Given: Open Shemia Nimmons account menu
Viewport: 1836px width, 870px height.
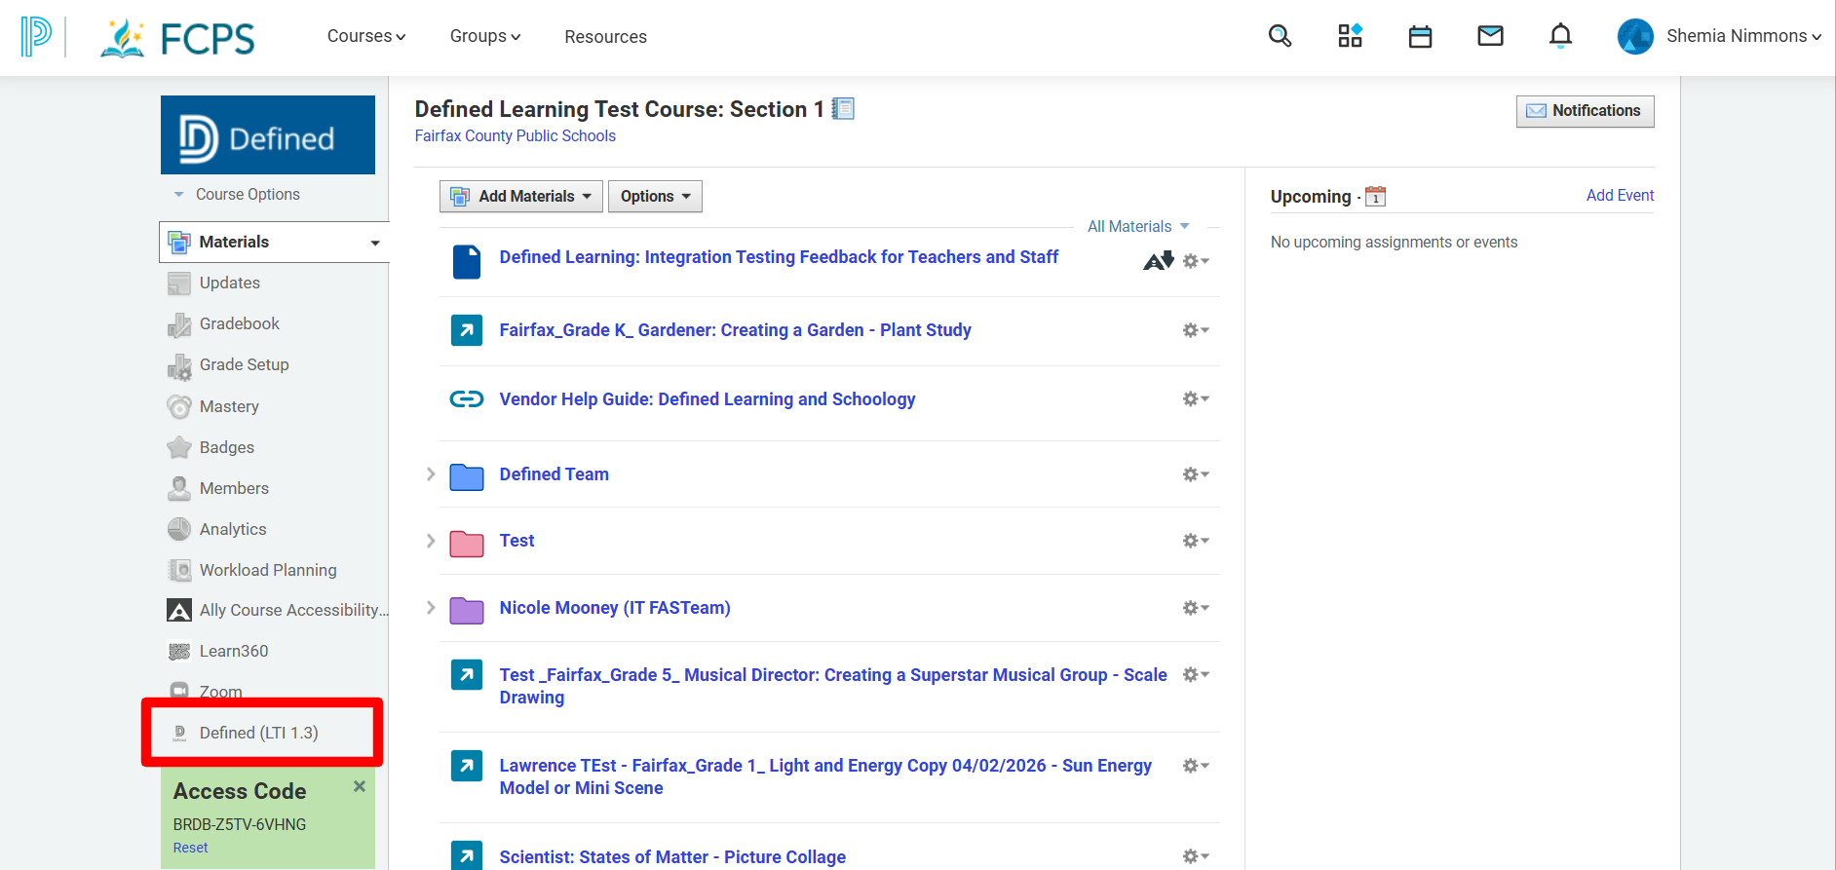Looking at the screenshot, I should pos(1720,36).
